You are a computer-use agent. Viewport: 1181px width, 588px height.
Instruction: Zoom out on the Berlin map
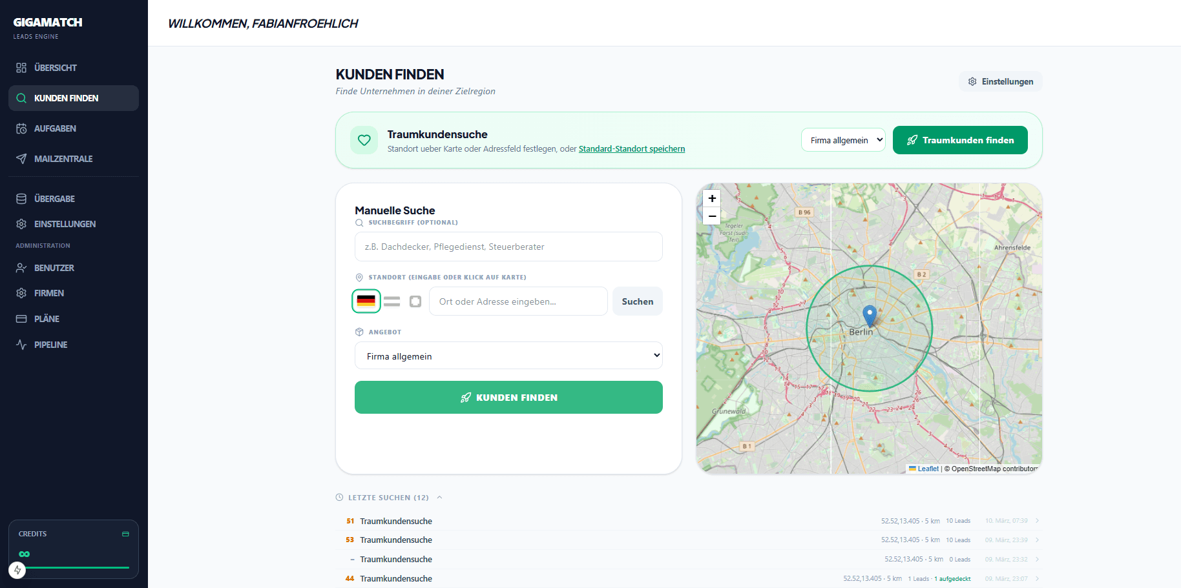pos(712,216)
